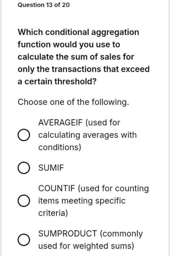Click the phrase sum of sales for
The width and height of the screenshot is (170, 256).
(x=103, y=57)
